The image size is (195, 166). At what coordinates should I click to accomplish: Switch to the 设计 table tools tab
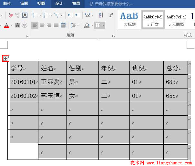pos(59,4)
